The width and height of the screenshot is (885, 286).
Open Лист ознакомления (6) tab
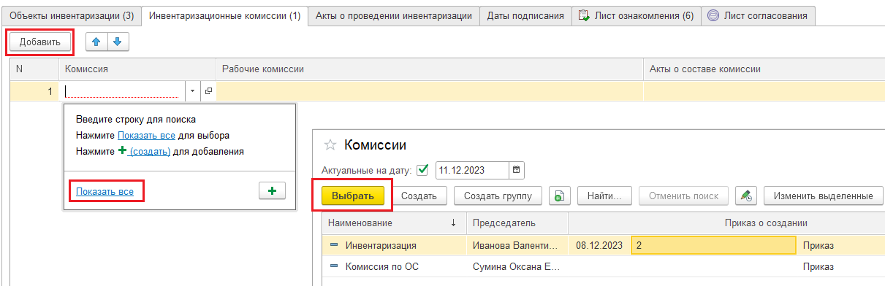click(x=636, y=15)
